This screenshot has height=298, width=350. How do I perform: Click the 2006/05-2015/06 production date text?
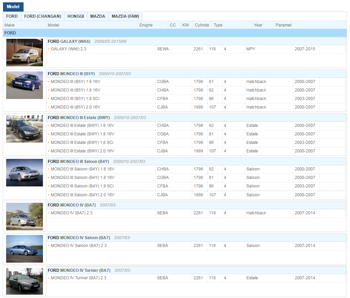[x=110, y=42]
